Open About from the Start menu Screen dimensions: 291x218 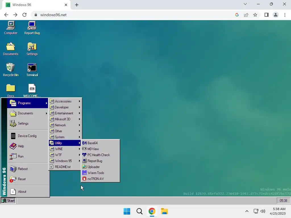(x=28, y=192)
